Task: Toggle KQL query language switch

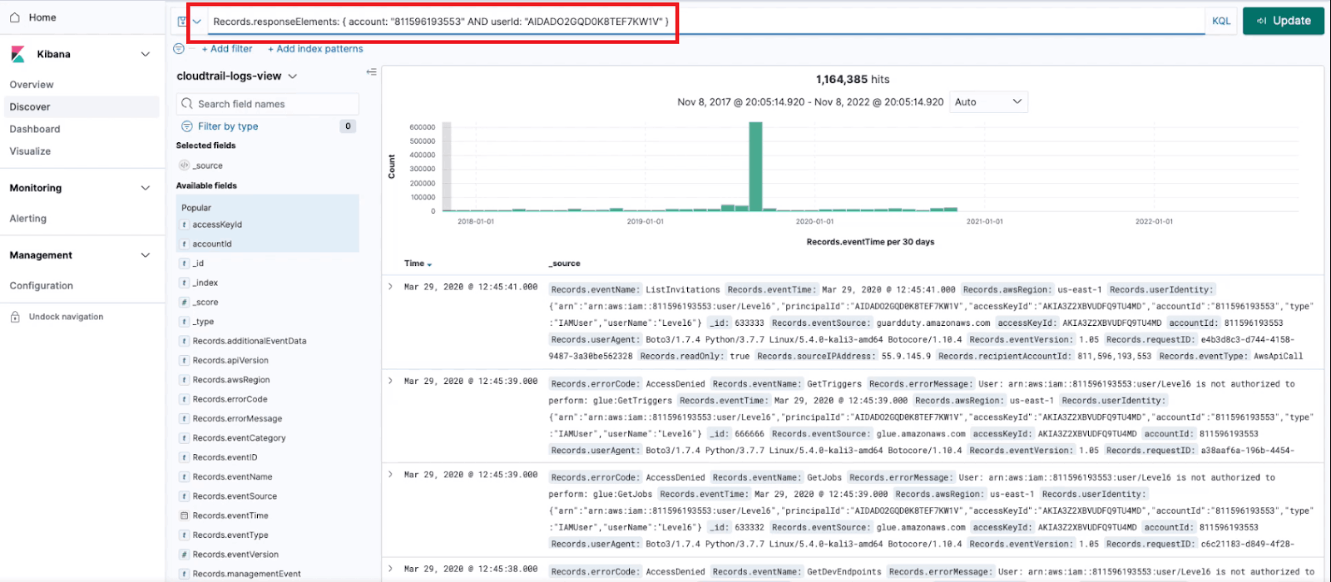Action: click(1220, 22)
